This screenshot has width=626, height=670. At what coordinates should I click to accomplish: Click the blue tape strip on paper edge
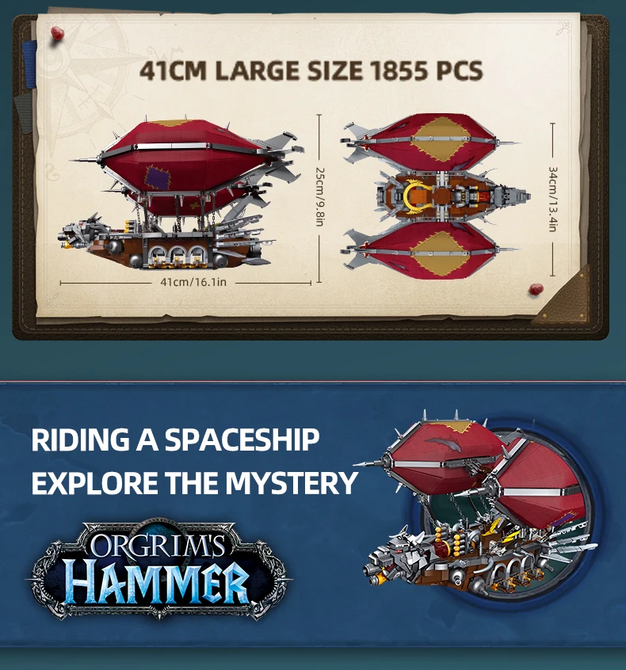coord(29,64)
